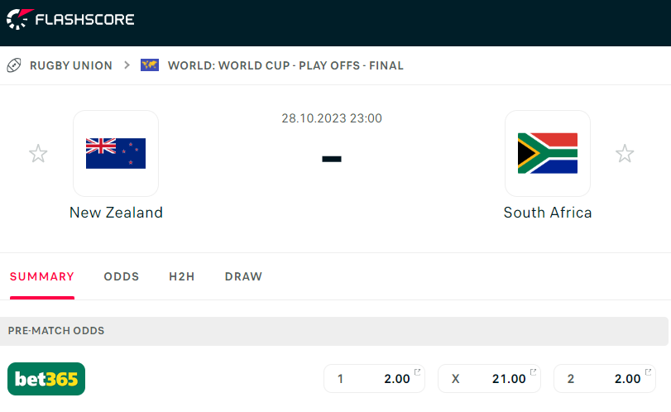The height and width of the screenshot is (412, 671).
Task: Click the bet365 bookmaker logo
Action: click(x=46, y=379)
